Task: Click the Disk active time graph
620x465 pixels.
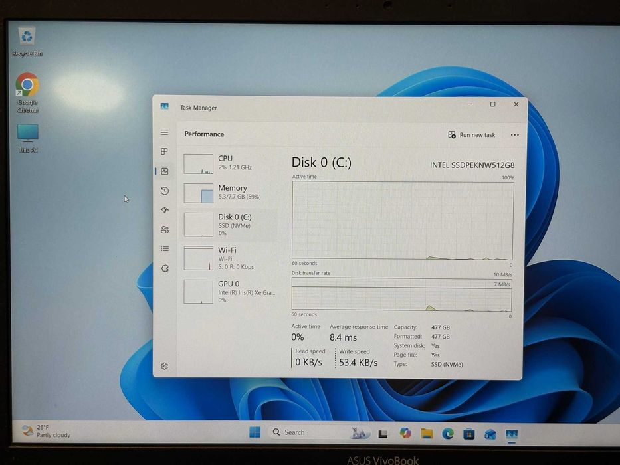Action: 403,221
